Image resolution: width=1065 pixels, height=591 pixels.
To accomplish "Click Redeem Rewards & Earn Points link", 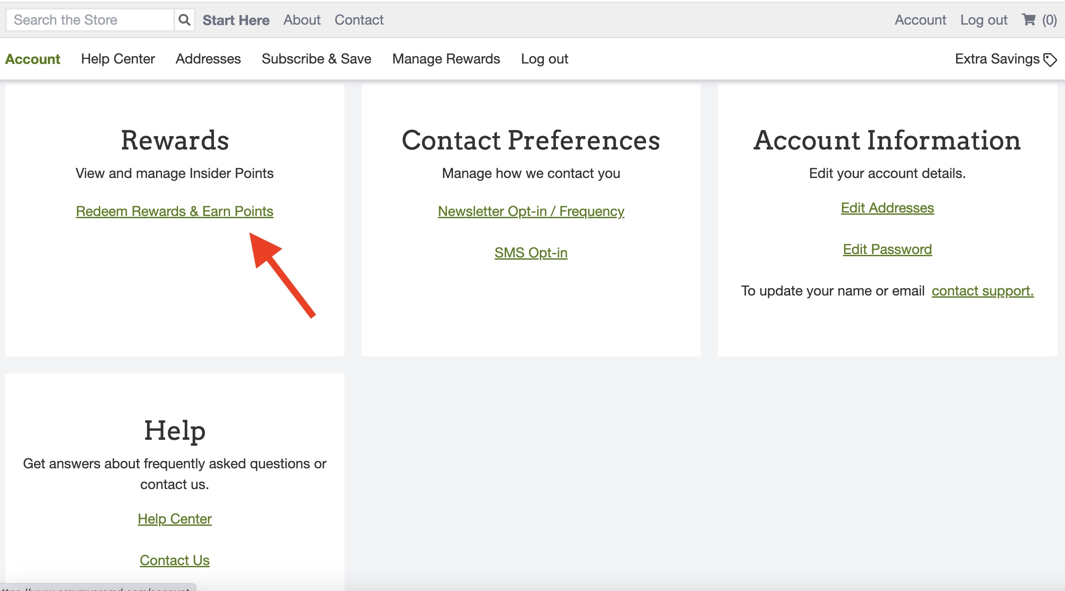I will [175, 211].
